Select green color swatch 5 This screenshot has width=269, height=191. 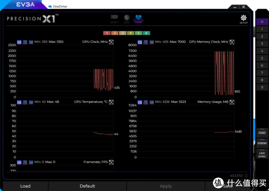(139, 33)
